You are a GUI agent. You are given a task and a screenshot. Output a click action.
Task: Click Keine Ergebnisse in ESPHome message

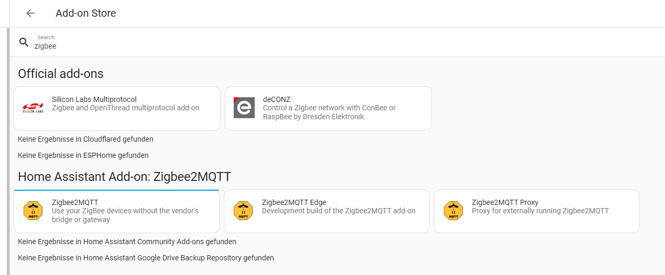pos(83,155)
